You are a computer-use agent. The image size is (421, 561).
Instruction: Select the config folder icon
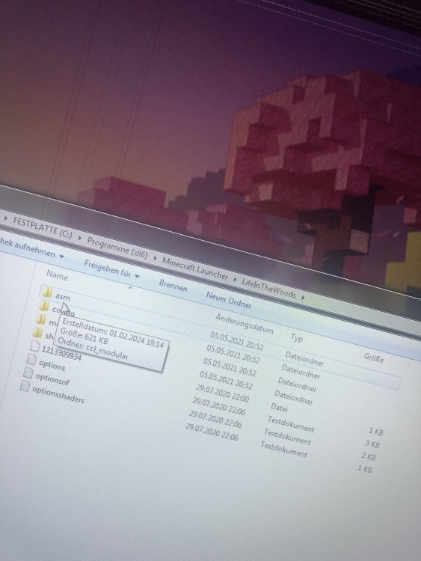(44, 307)
